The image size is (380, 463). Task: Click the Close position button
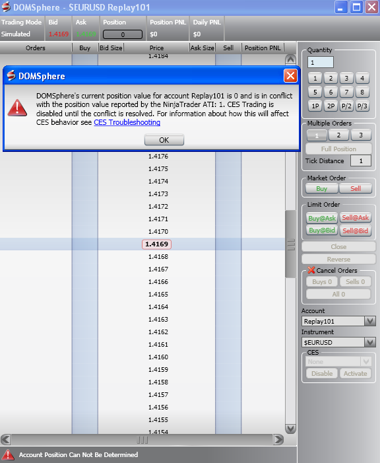[338, 246]
